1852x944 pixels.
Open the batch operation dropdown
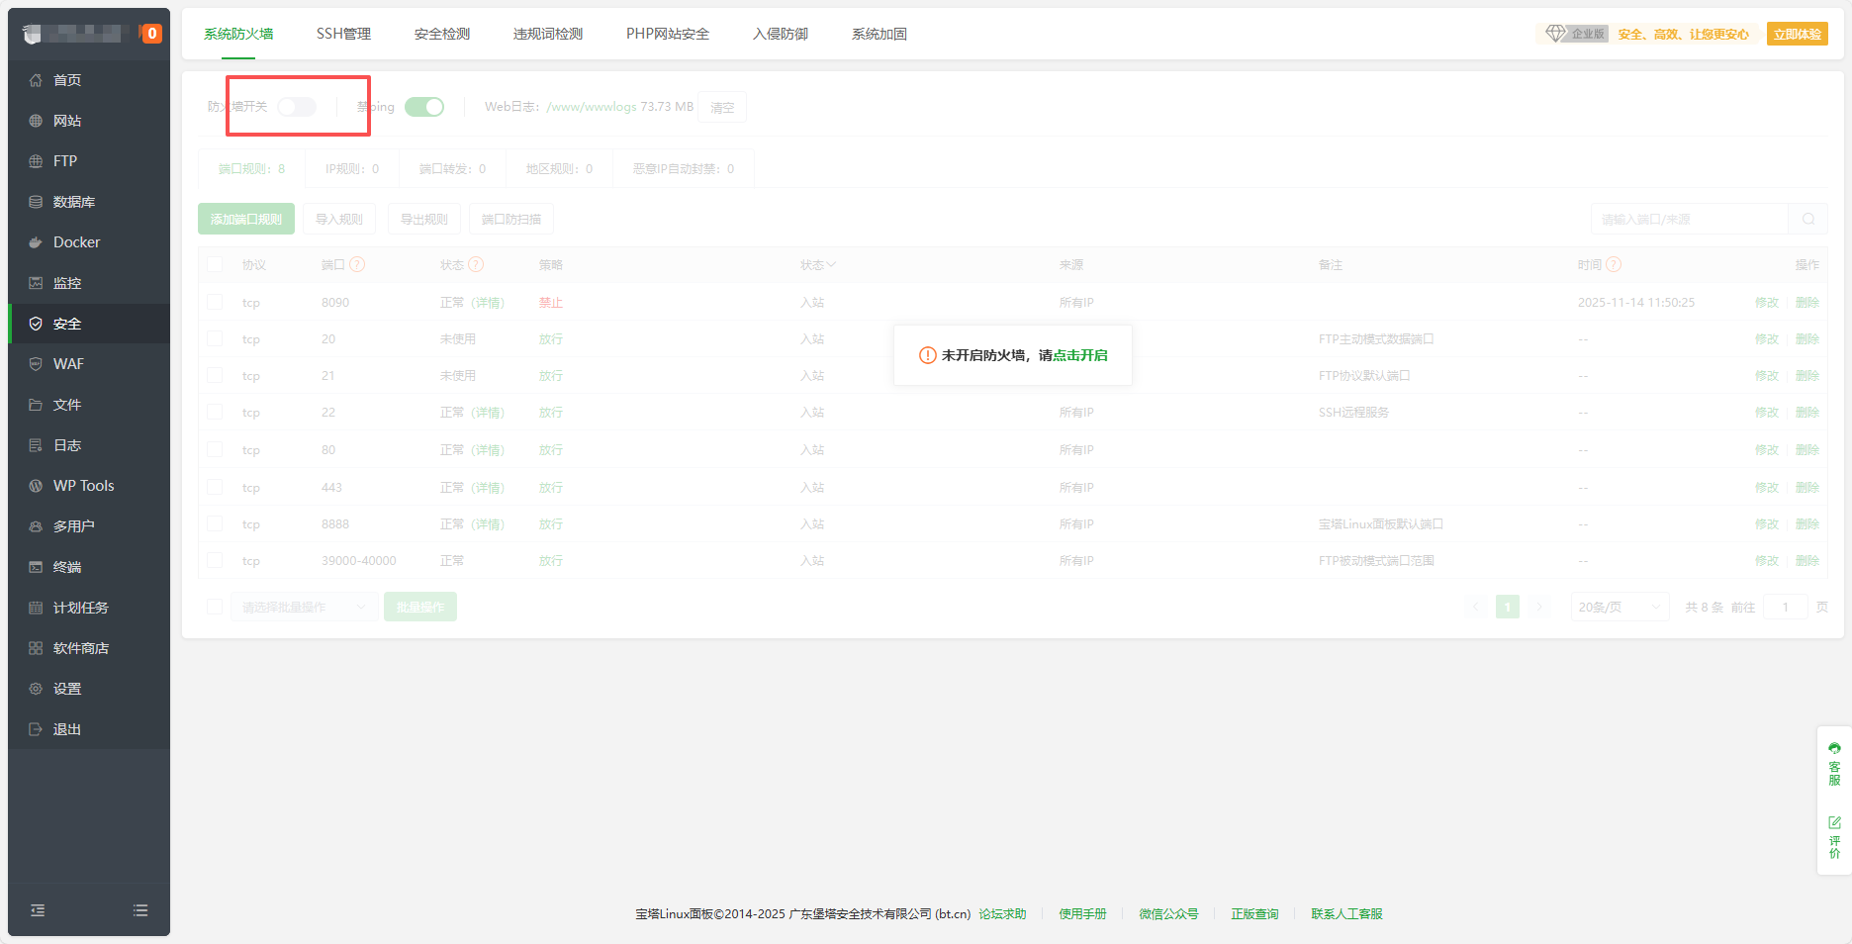303,607
